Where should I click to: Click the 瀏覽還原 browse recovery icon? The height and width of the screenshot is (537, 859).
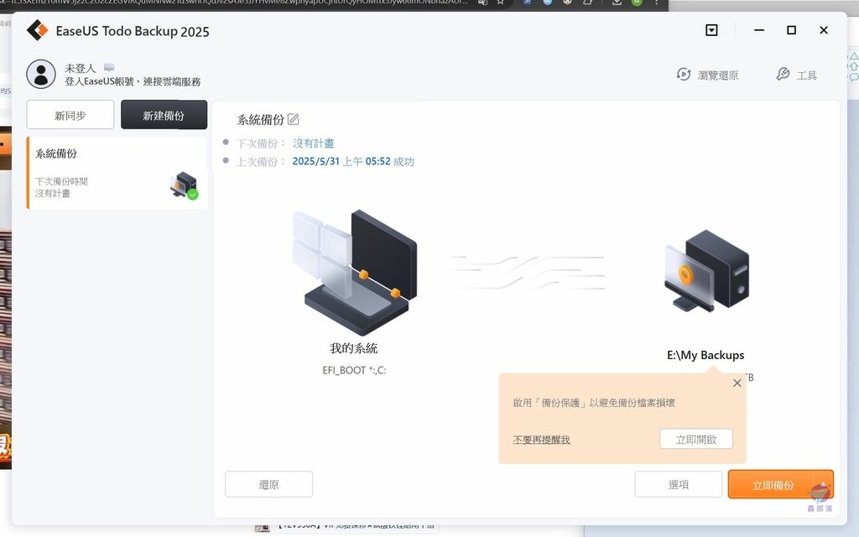pos(683,74)
